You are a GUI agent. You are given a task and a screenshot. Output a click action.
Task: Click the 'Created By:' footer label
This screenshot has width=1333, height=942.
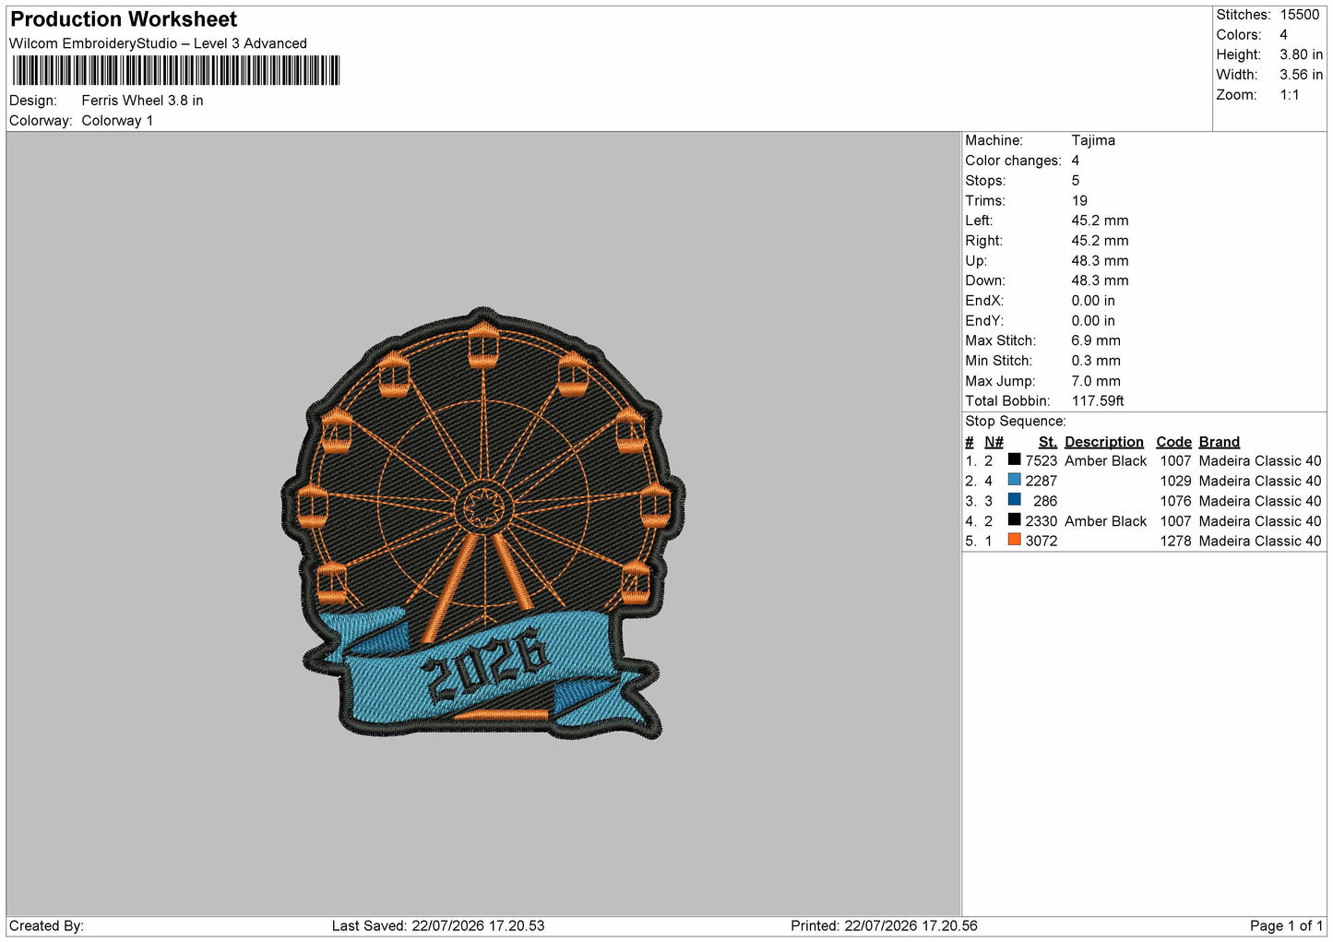click(x=46, y=926)
